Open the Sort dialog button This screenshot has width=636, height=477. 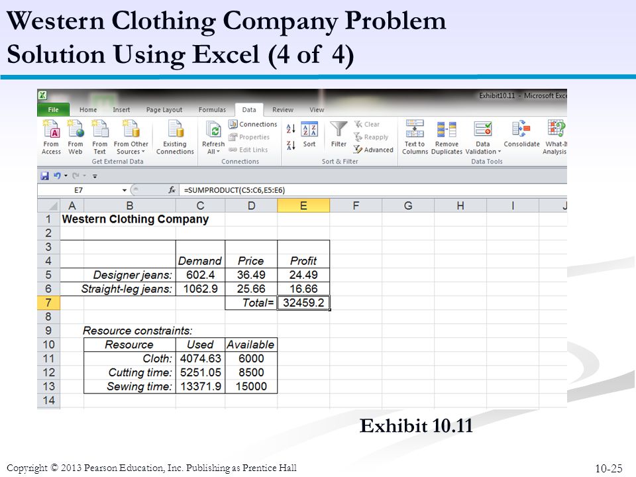pyautogui.click(x=309, y=134)
